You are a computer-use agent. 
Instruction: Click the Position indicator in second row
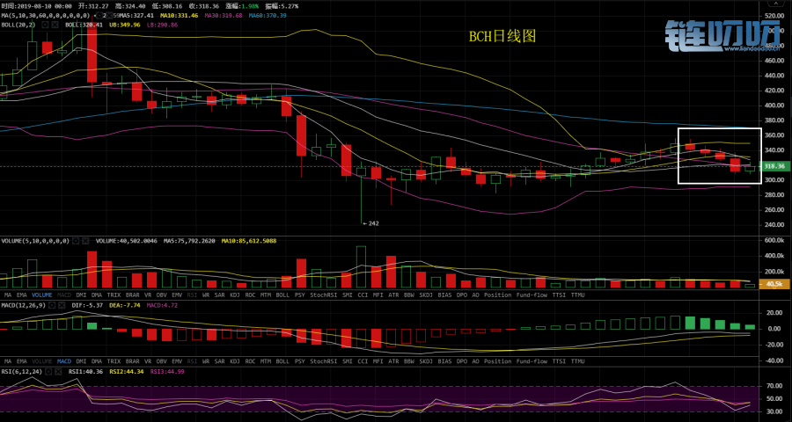(x=497, y=361)
